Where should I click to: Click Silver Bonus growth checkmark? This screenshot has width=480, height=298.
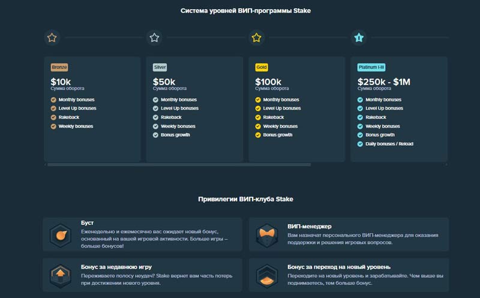[x=156, y=135]
